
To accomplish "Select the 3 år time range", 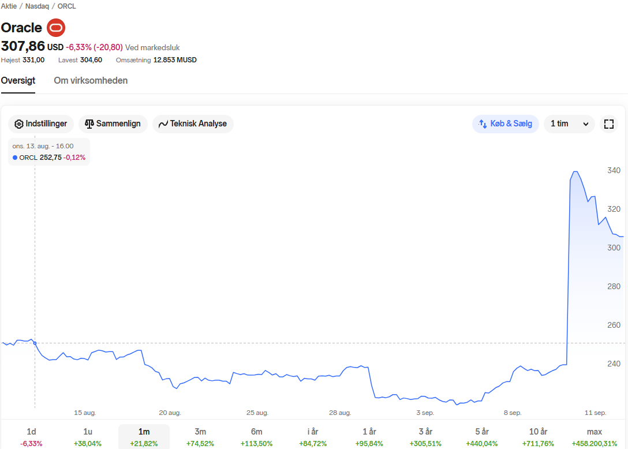I will [x=425, y=436].
